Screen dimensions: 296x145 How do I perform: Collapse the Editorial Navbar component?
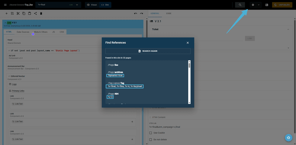coord(9,76)
